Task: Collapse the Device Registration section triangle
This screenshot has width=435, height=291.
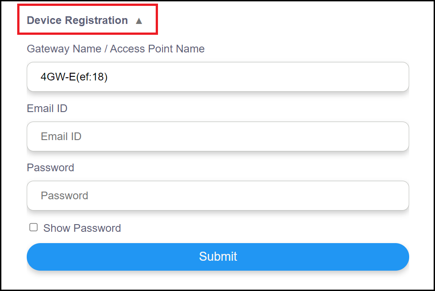Action: (x=139, y=21)
